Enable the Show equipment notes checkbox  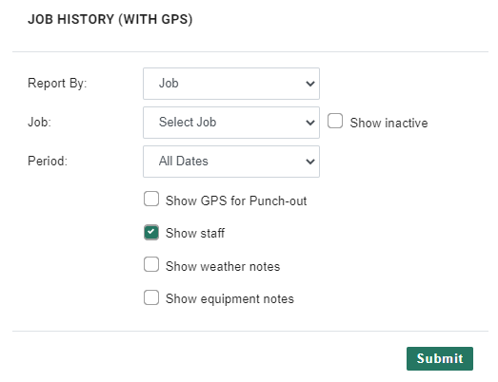[151, 297]
